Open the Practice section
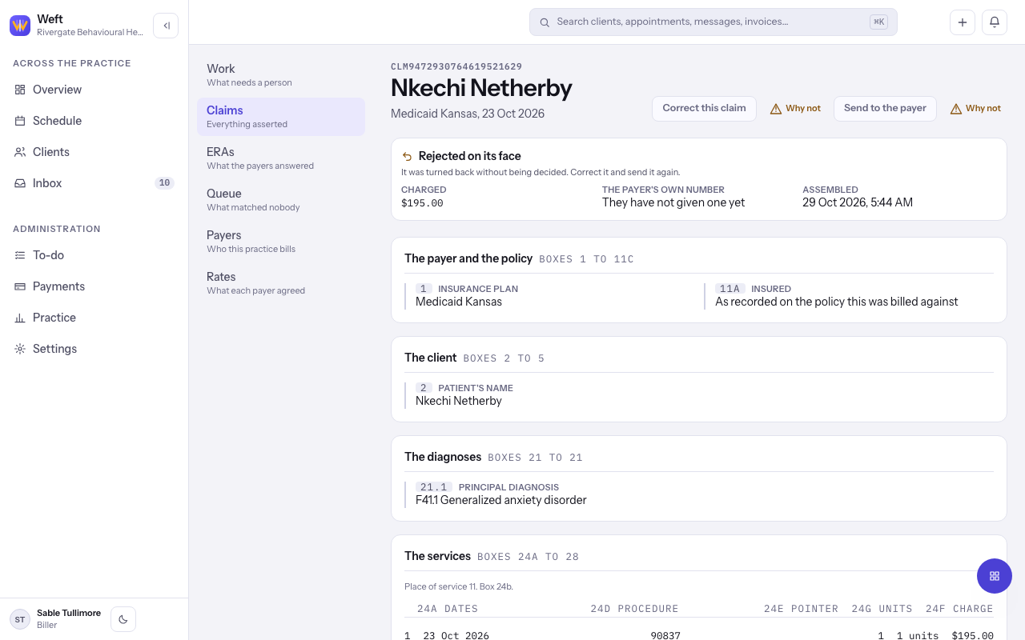1025x640 pixels. pyautogui.click(x=94, y=318)
